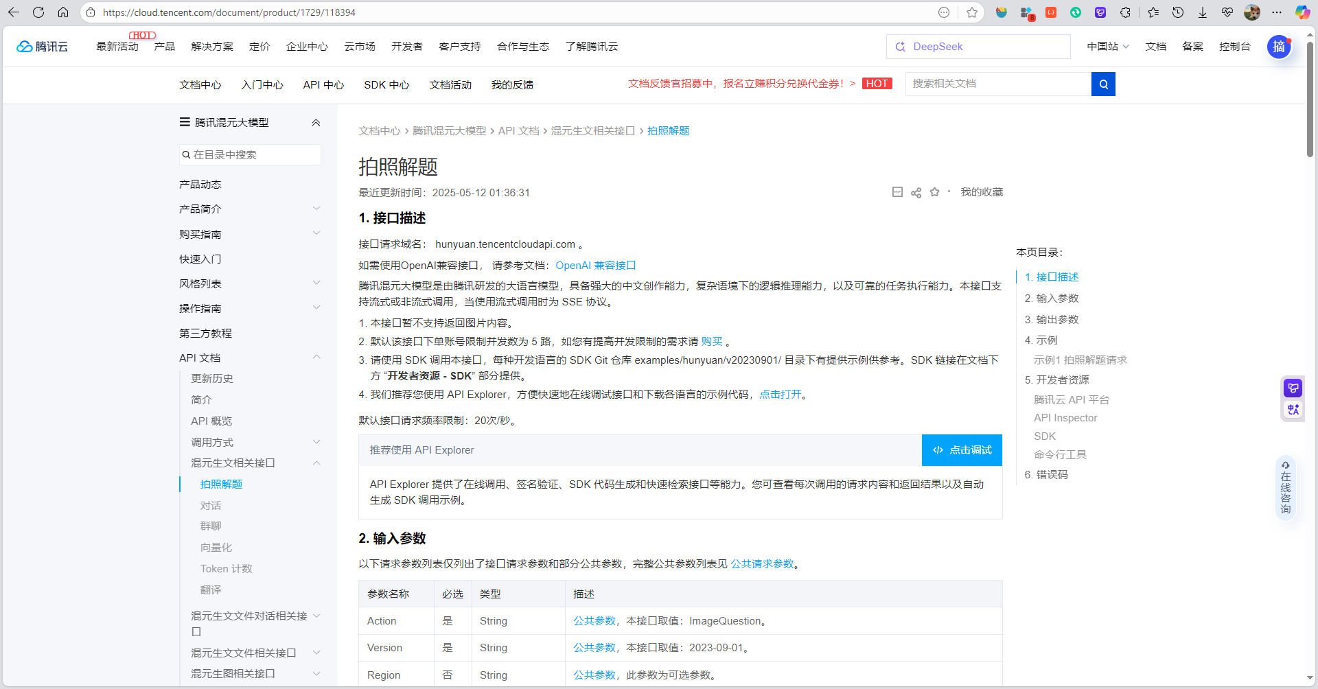Star this document as favorite

(x=934, y=192)
